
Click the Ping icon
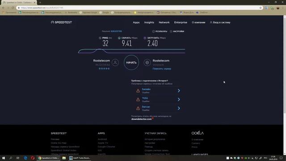[x=100, y=38]
